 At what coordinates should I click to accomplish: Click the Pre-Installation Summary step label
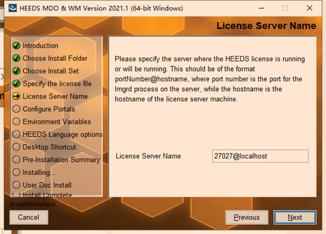click(x=61, y=160)
